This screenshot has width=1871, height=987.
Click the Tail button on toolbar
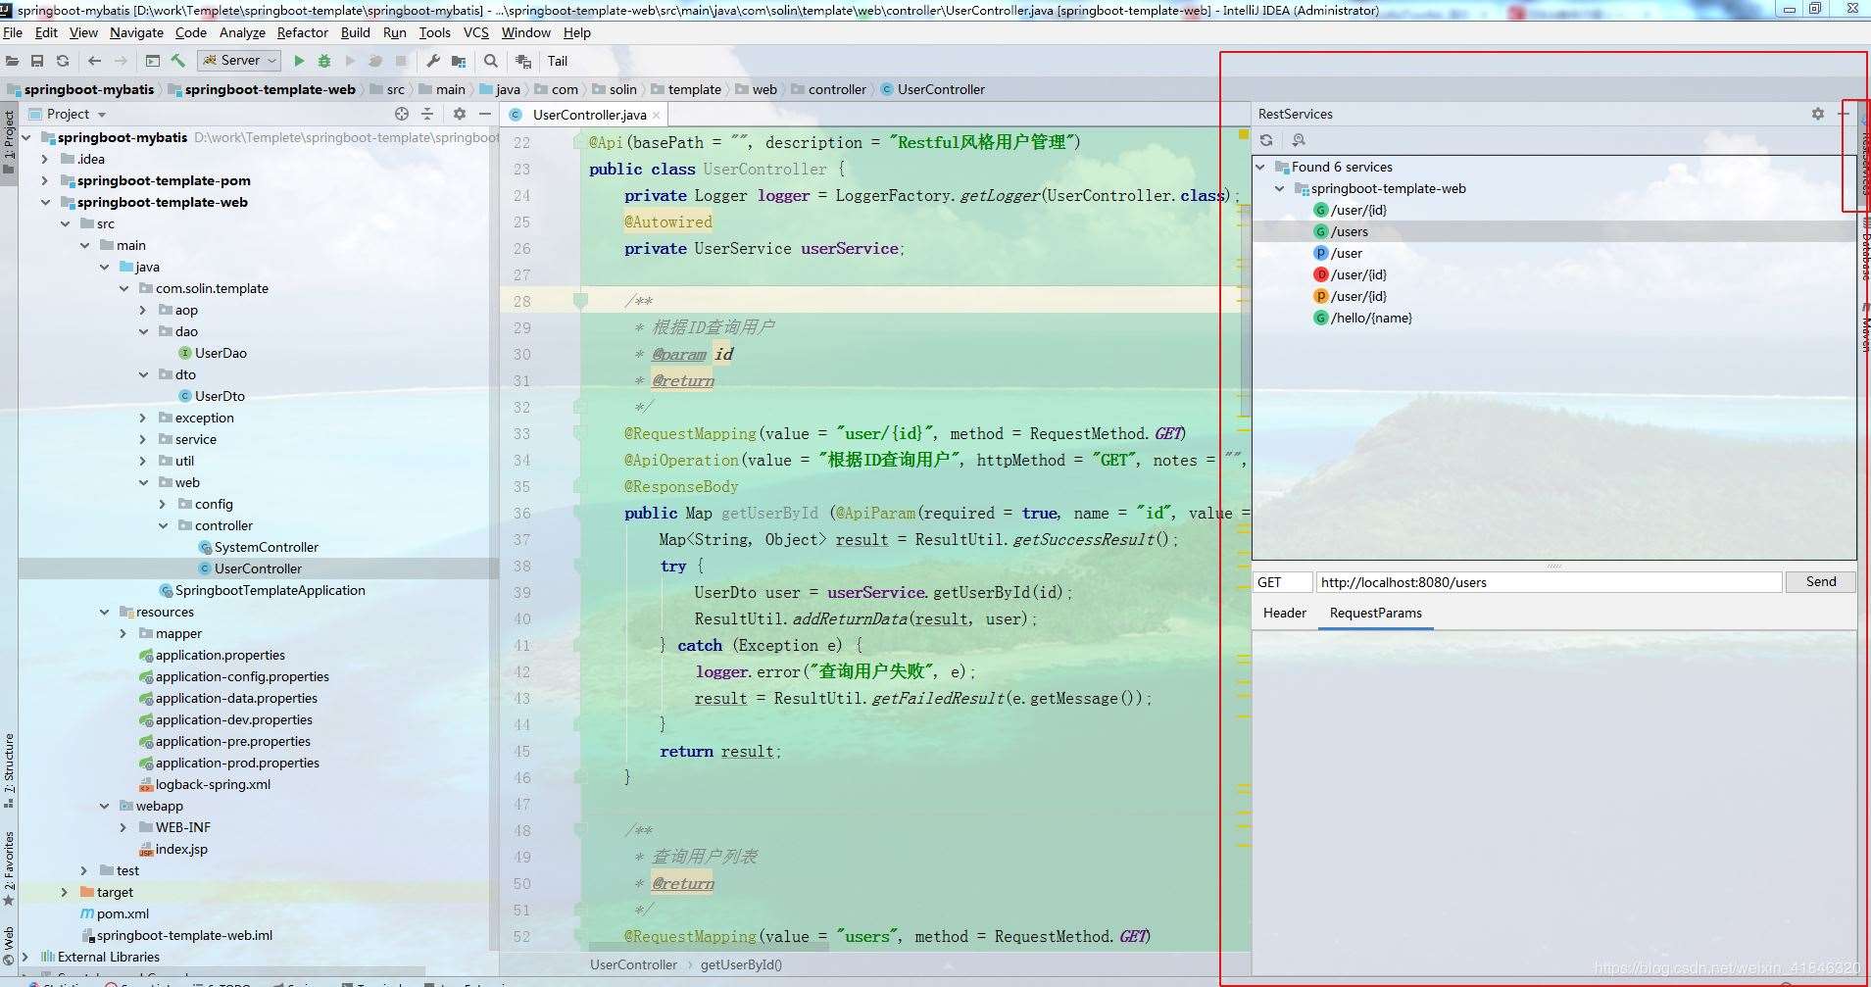tap(558, 61)
